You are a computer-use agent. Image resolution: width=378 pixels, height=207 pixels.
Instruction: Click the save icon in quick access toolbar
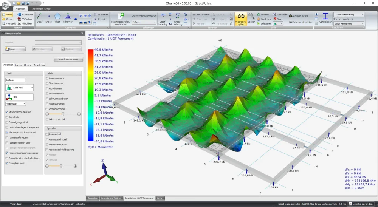(23, 3)
